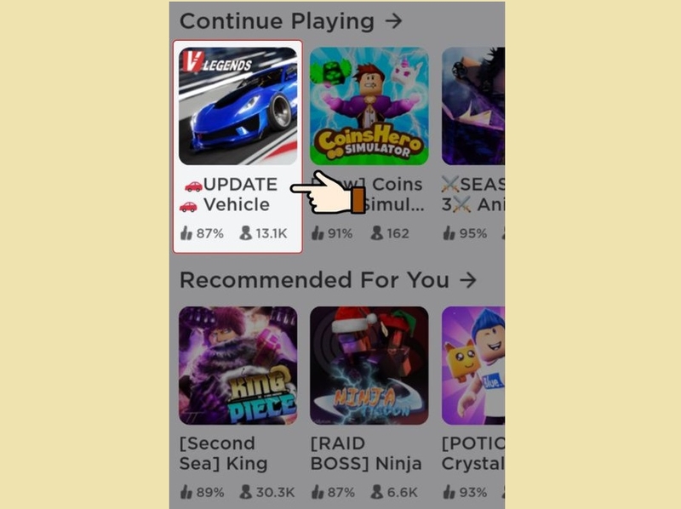Open the Vehicle Legends game thumbnail

point(238,106)
